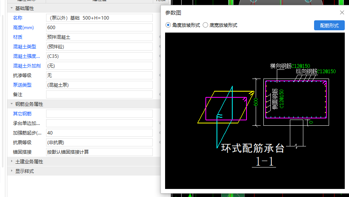Click the 高度(mm) property label

[x=23, y=28]
